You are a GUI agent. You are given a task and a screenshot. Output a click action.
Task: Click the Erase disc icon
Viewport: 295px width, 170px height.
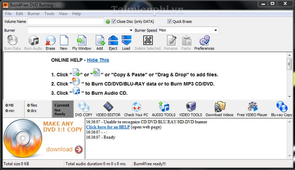(51, 40)
